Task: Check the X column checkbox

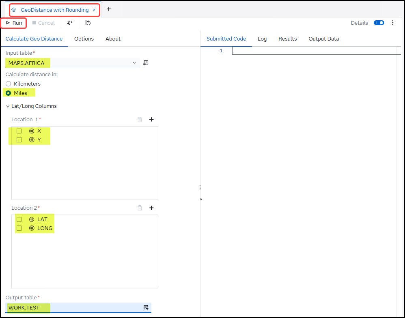Action: point(19,131)
